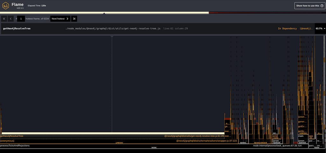Expand the 63.7% frame details dropdown
Viewport: 326px width, 153px height.
pos(320,28)
